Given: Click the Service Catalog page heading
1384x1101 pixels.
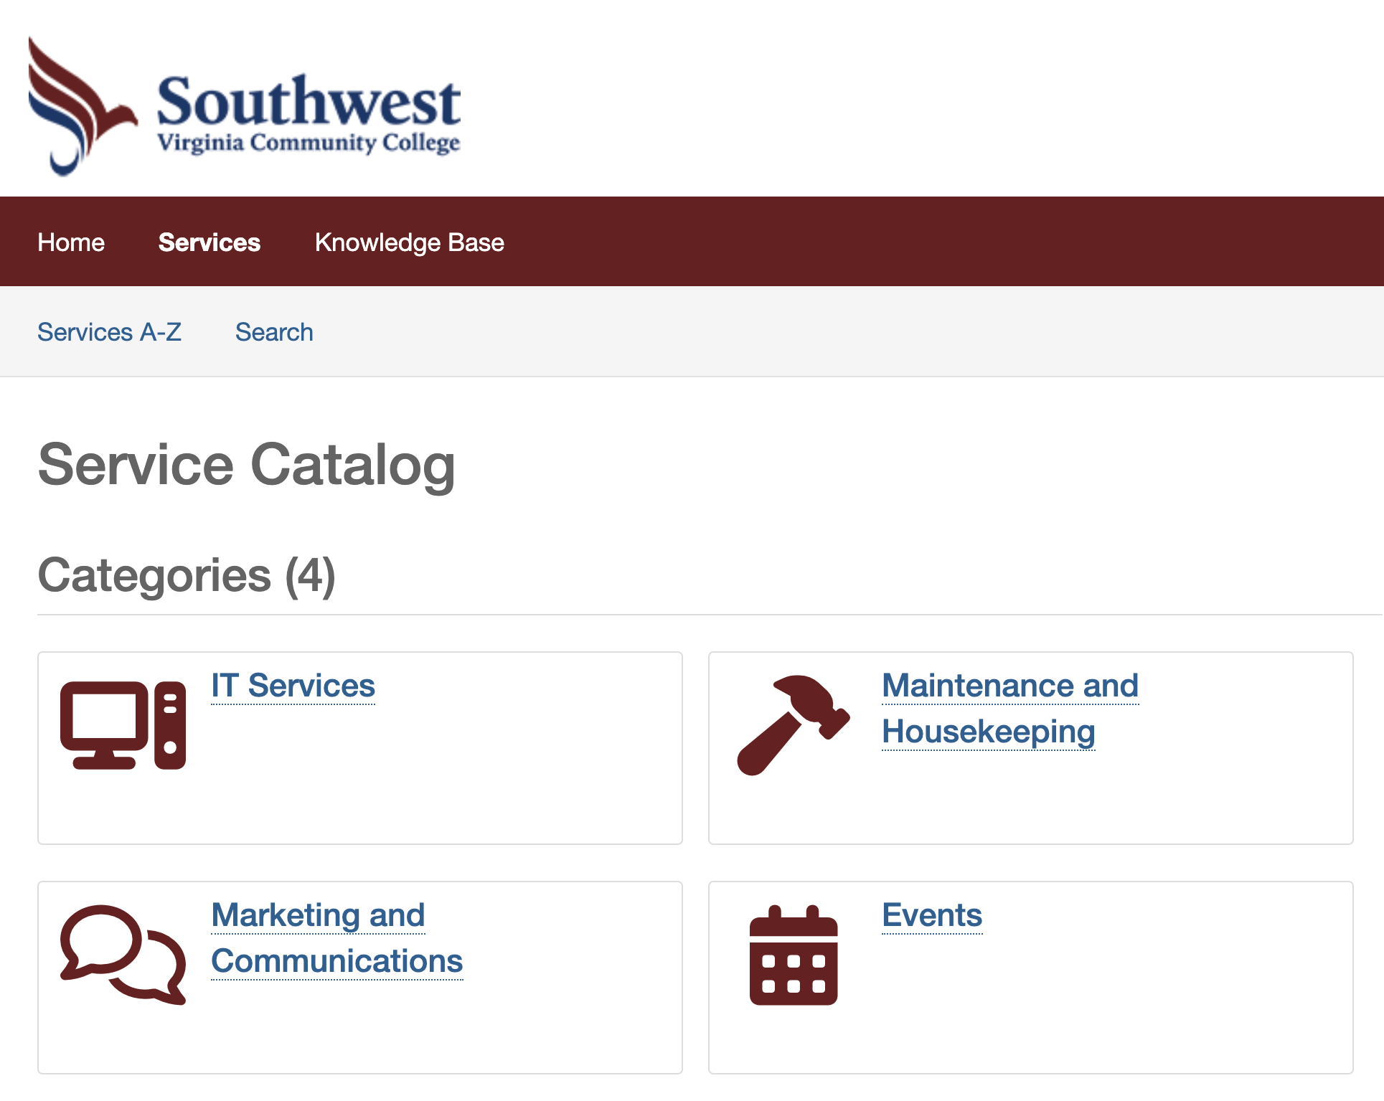Looking at the screenshot, I should [246, 465].
